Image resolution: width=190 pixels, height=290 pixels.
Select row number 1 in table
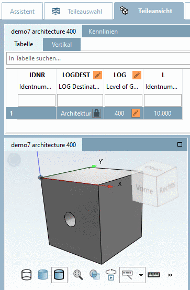coord(12,113)
